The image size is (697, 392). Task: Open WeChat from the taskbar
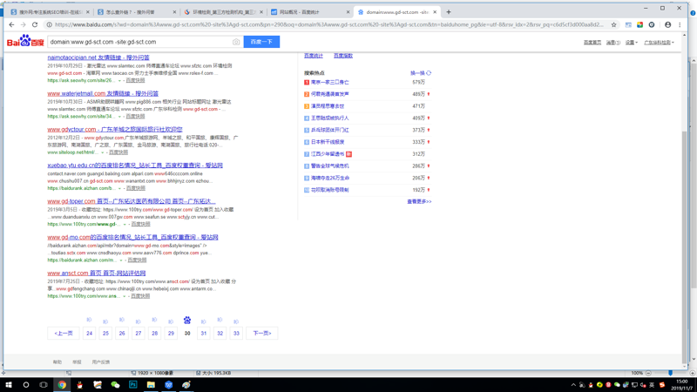pos(115,385)
